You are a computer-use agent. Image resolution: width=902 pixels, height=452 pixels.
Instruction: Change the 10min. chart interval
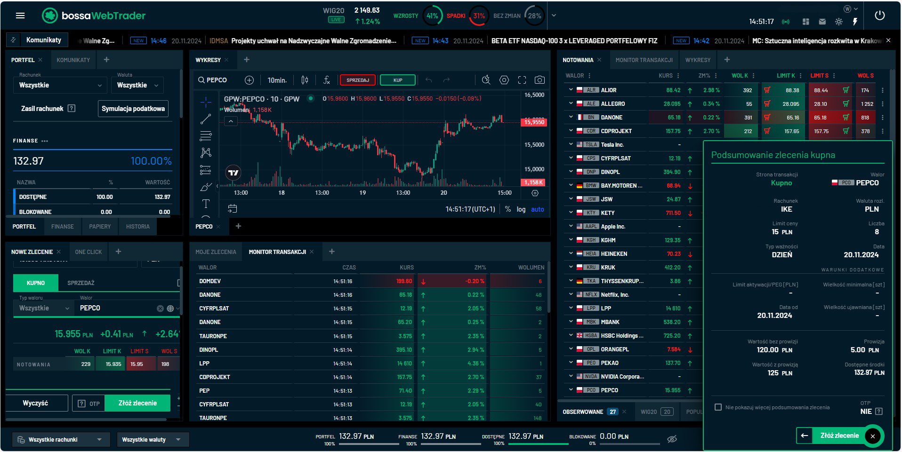[277, 80]
